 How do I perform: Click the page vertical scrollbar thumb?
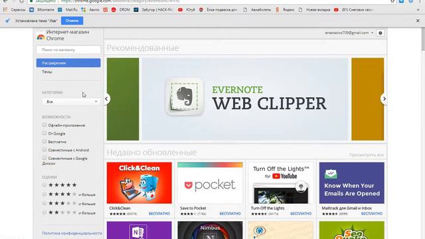tap(423, 39)
